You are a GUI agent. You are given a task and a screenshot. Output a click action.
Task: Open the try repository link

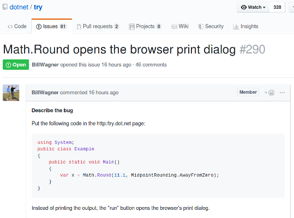click(38, 7)
